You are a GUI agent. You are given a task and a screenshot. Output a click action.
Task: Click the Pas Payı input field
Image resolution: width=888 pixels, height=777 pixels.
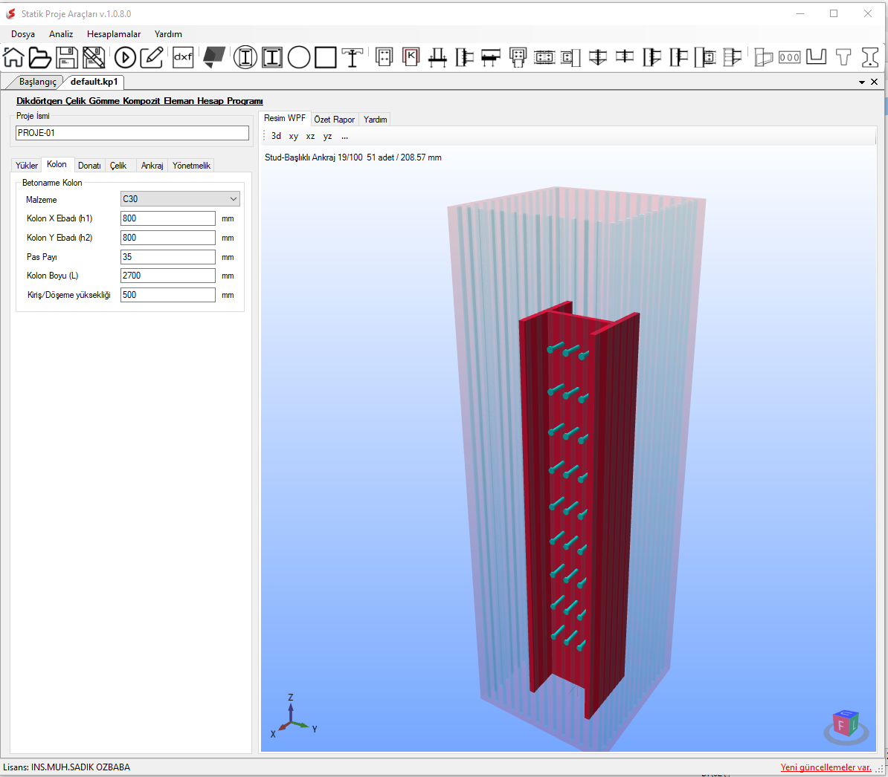(x=167, y=257)
